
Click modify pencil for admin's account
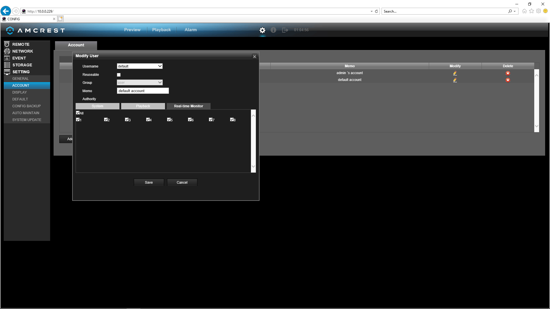pyautogui.click(x=455, y=73)
